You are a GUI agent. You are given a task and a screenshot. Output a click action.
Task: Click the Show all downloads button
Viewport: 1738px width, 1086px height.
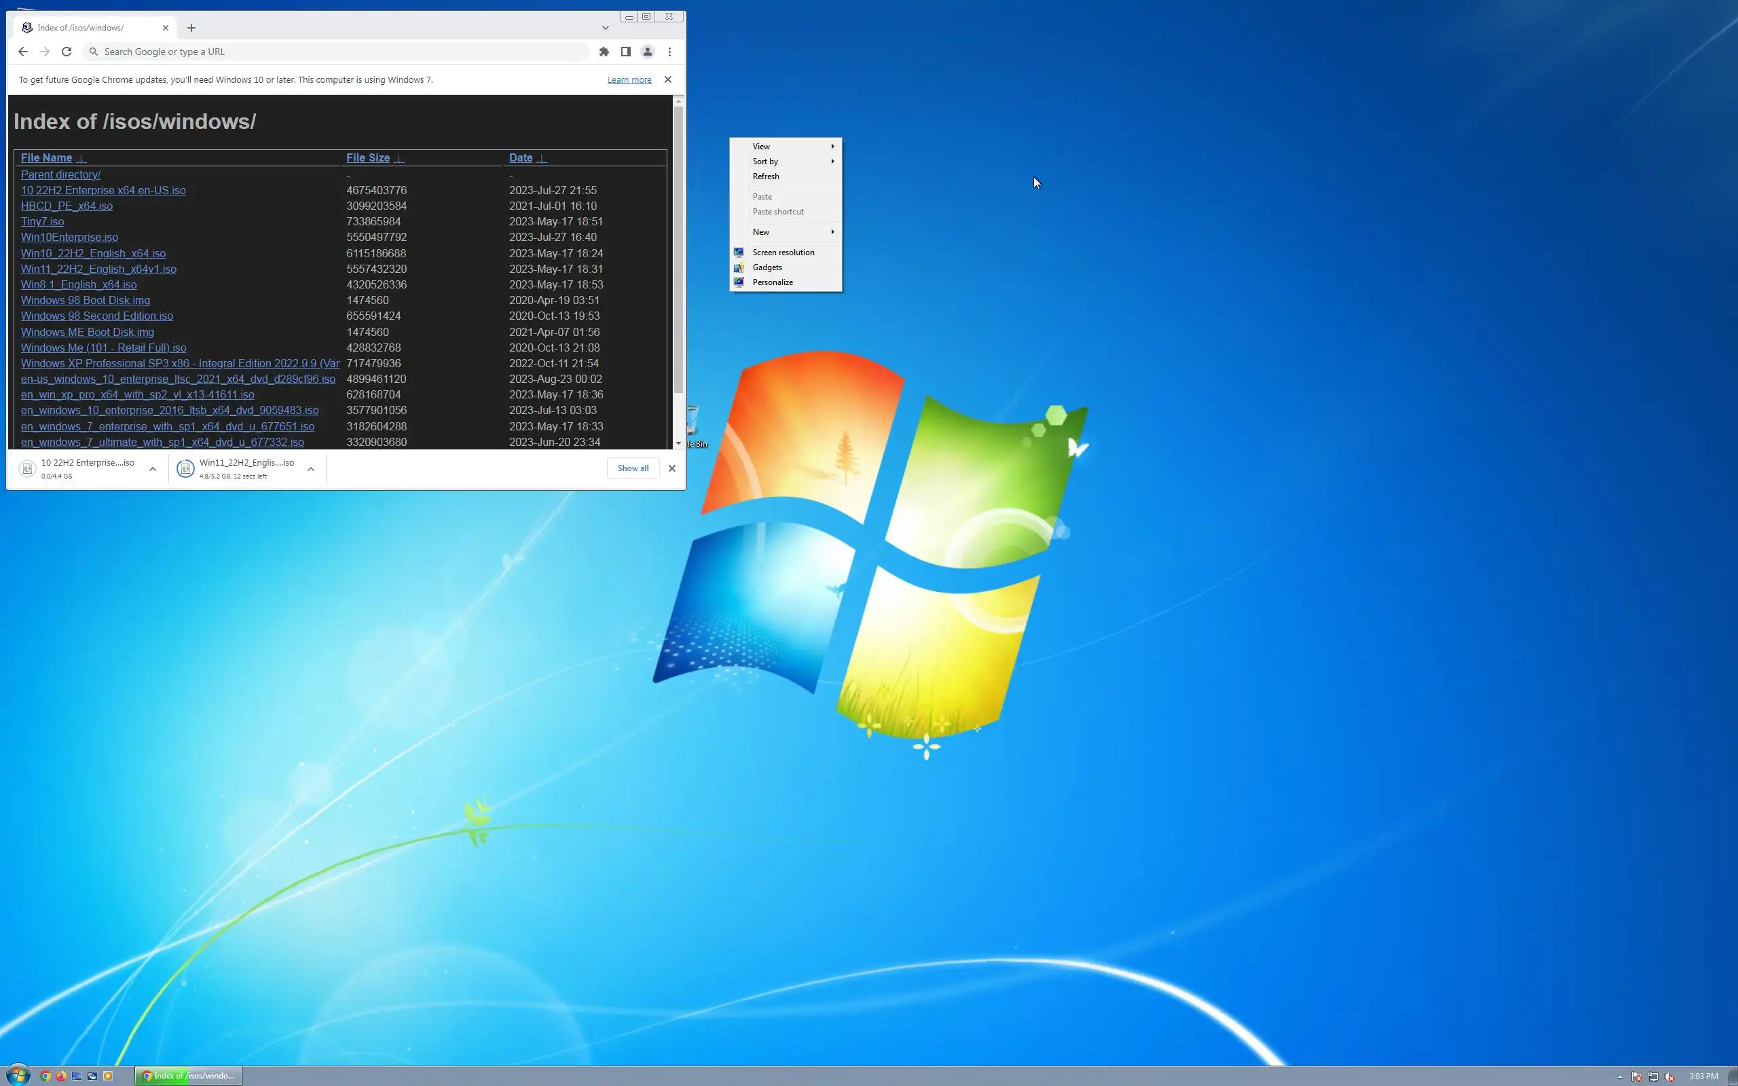[x=633, y=468]
